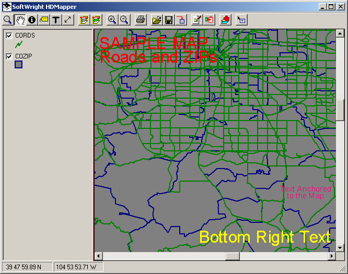The width and height of the screenshot is (348, 274).
Task: Select the magnifier zoom tool
Action: (8, 20)
